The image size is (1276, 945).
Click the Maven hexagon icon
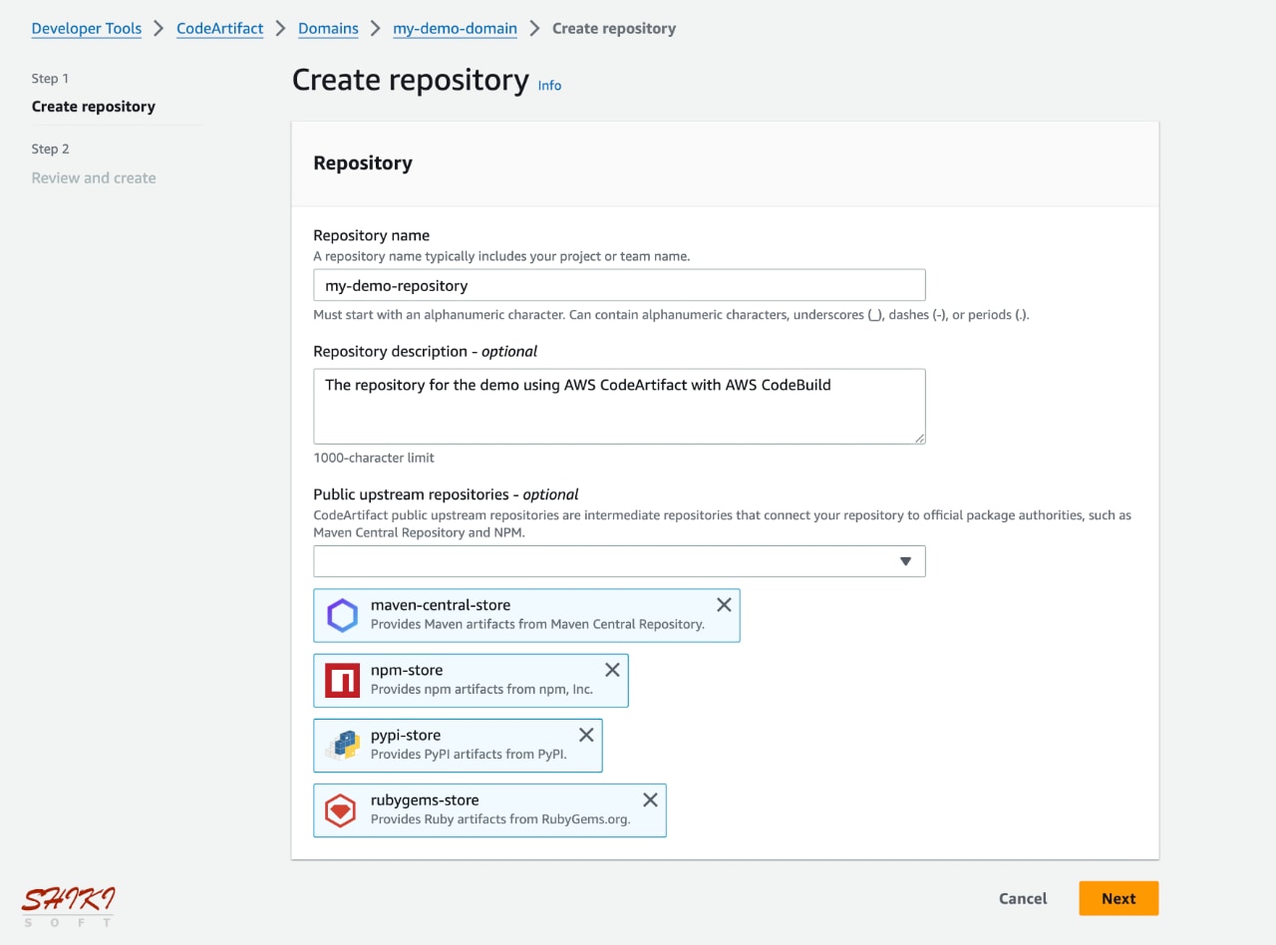pyautogui.click(x=342, y=616)
